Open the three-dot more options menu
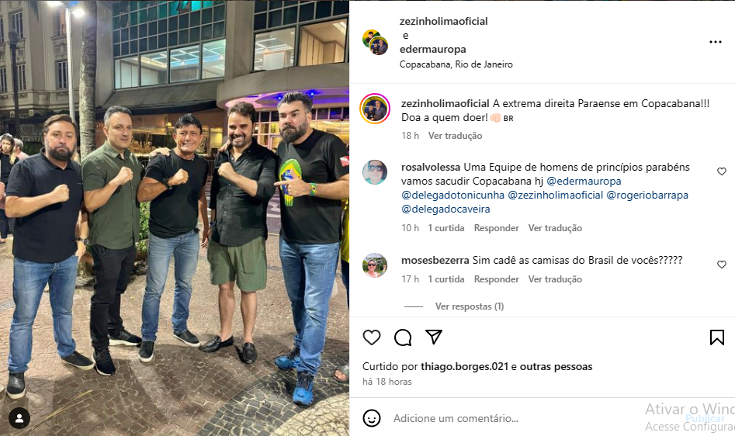 coord(716,42)
